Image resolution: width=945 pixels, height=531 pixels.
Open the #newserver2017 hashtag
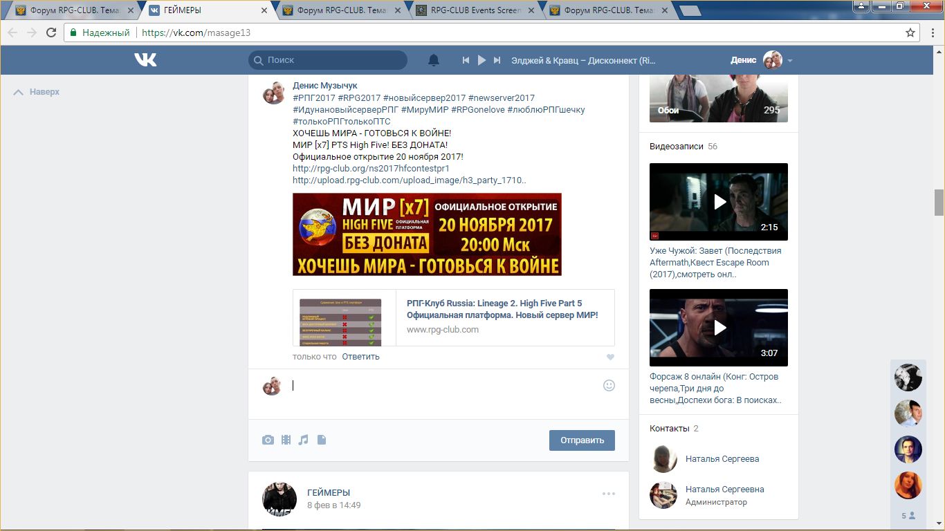502,98
